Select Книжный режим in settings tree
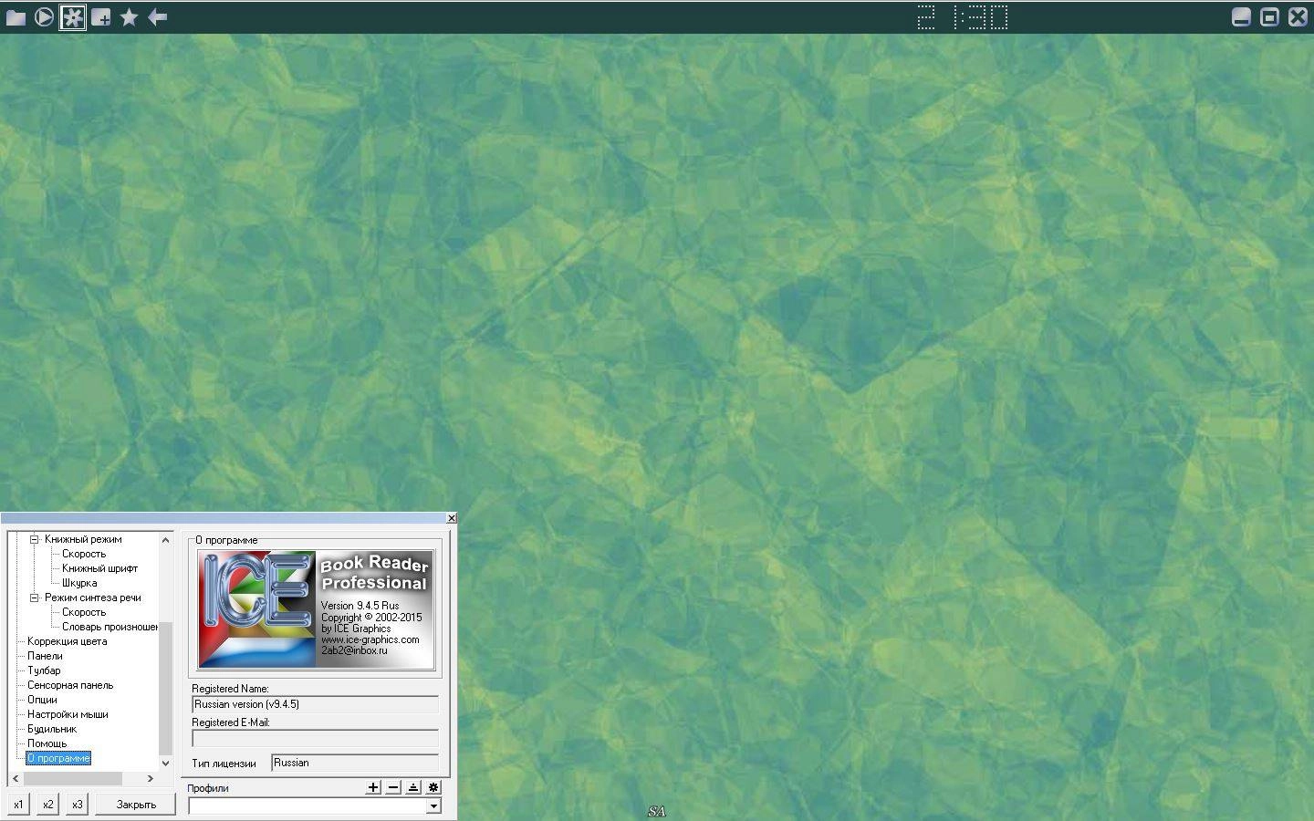1314x821 pixels. pyautogui.click(x=83, y=539)
